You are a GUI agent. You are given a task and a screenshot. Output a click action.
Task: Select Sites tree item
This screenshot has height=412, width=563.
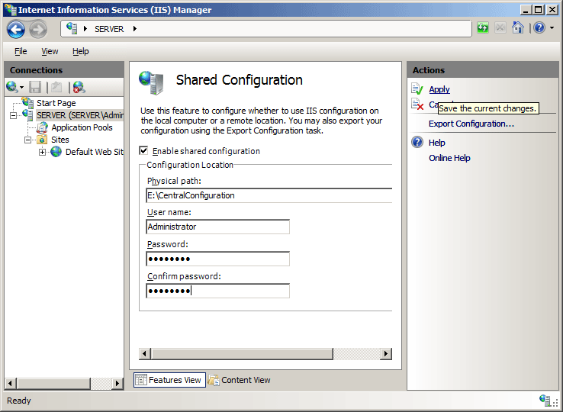pos(60,140)
